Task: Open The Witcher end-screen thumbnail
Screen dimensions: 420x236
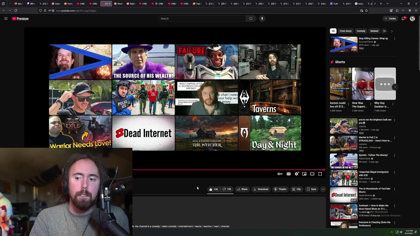Action: (206, 133)
